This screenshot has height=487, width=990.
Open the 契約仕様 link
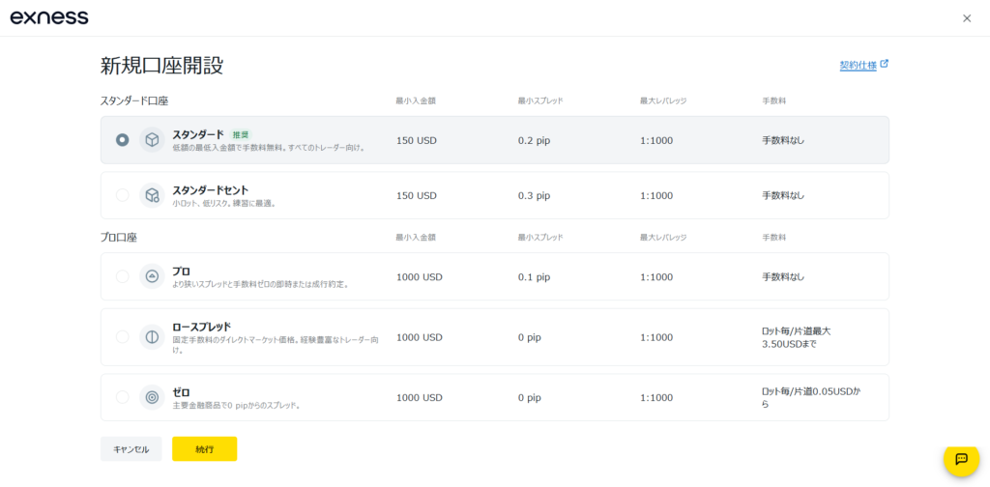pyautogui.click(x=859, y=65)
